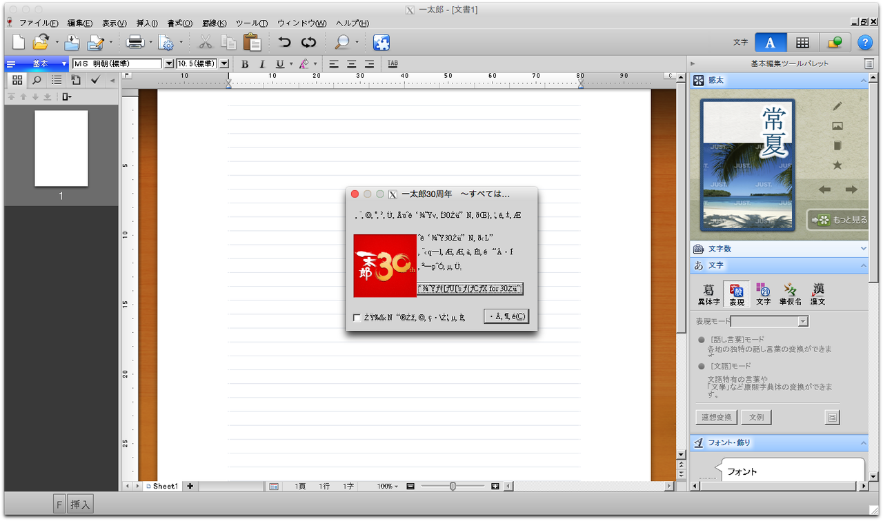Click the TAB setting icon

pos(393,63)
